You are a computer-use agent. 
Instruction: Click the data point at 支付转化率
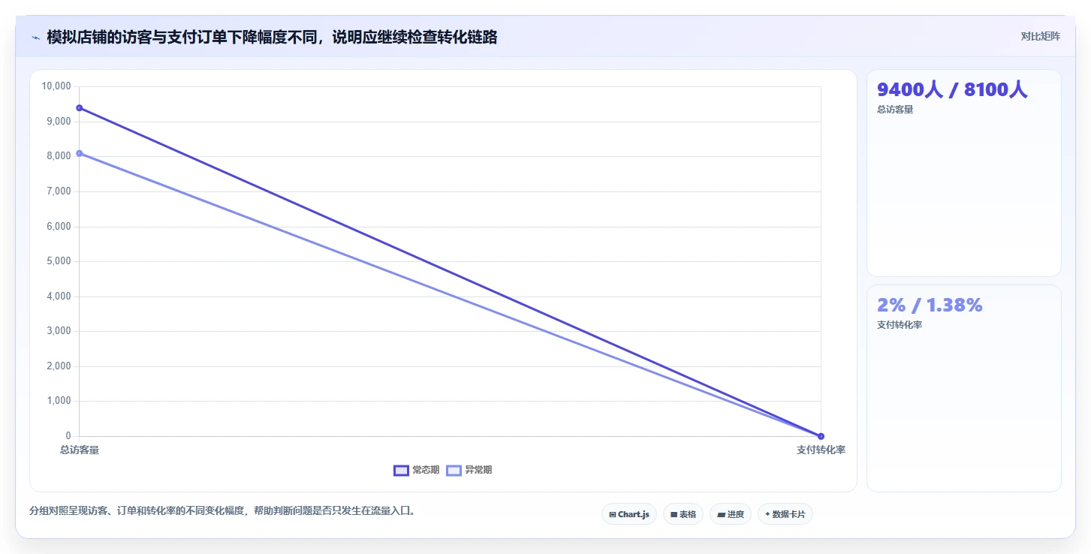[821, 436]
